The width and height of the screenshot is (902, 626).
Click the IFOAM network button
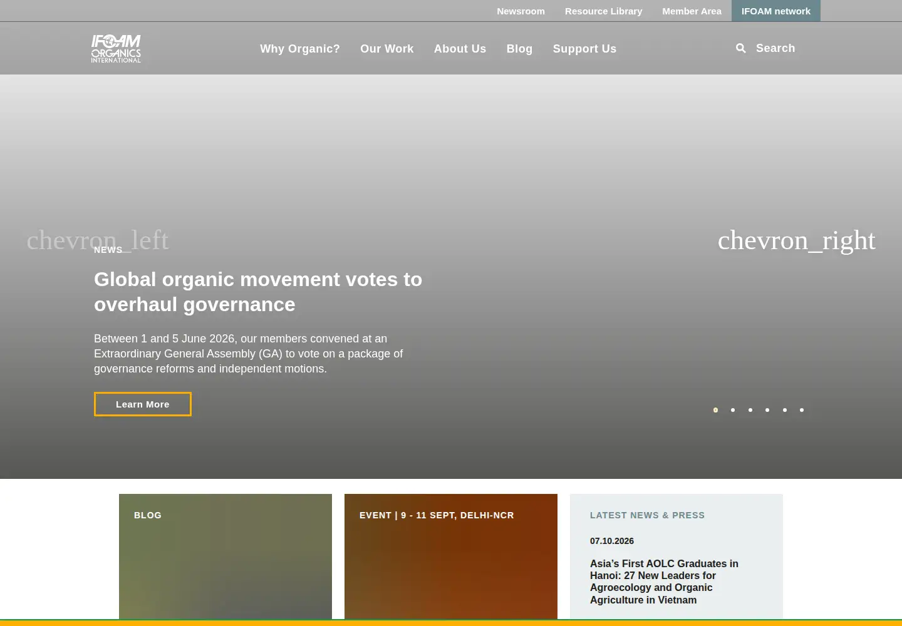(x=776, y=11)
